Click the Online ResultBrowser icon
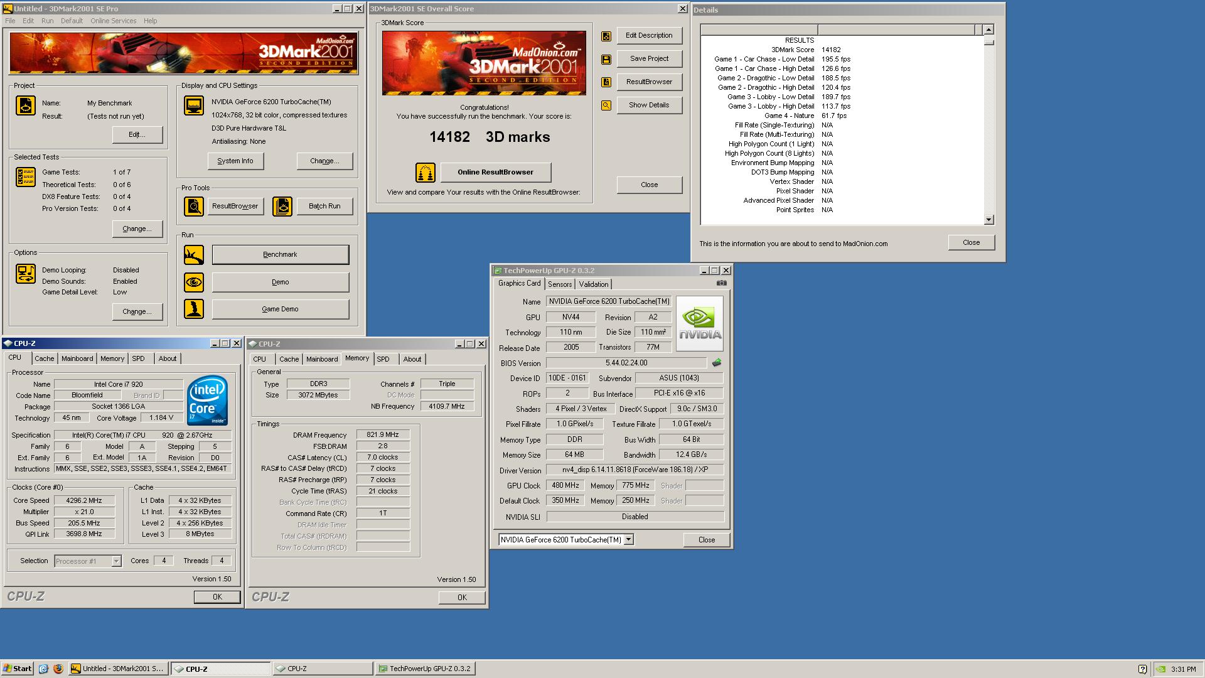The height and width of the screenshot is (678, 1205). (x=426, y=173)
